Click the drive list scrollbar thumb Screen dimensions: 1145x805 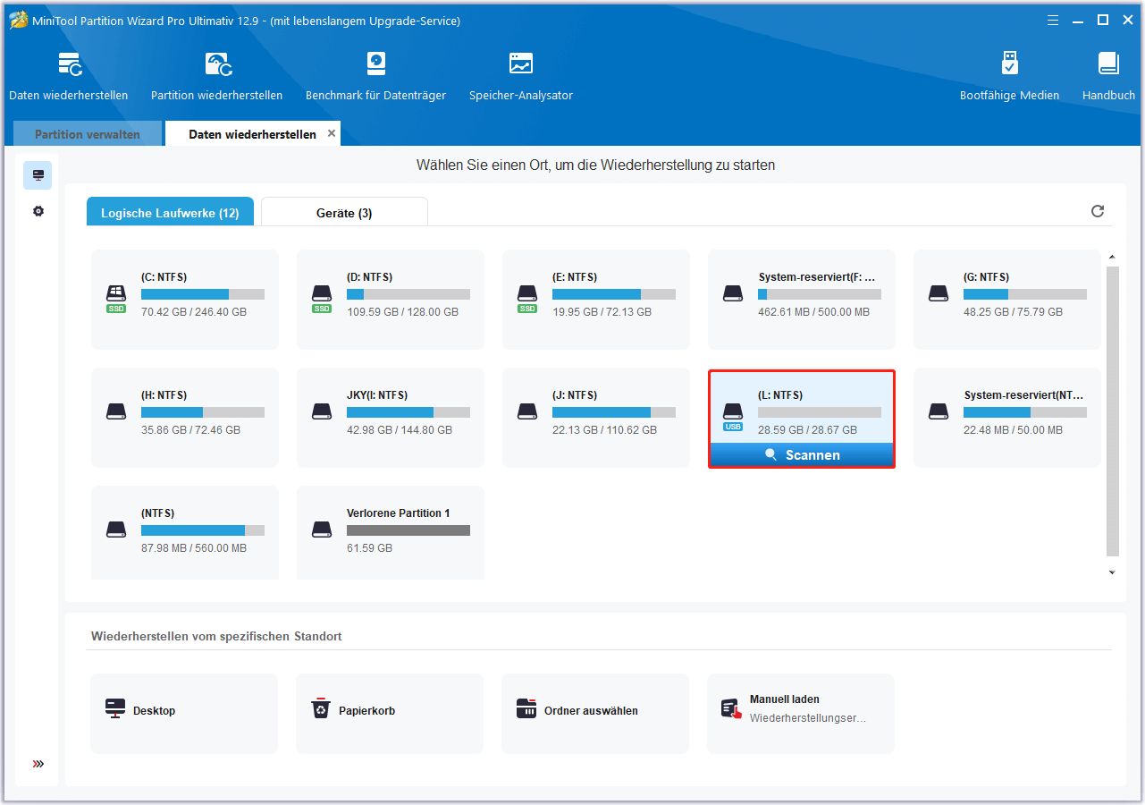click(1112, 411)
